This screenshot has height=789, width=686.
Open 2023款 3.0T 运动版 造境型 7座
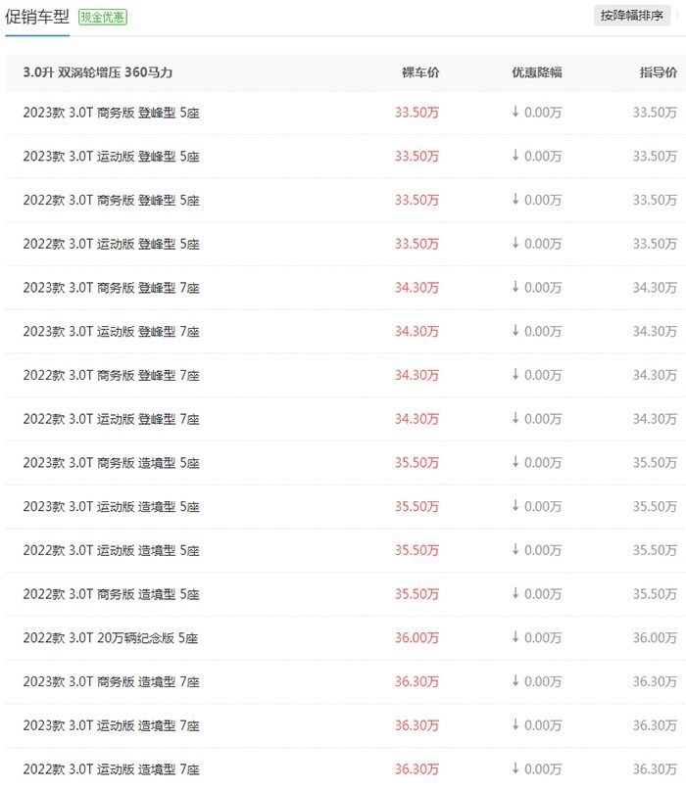pyautogui.click(x=112, y=725)
